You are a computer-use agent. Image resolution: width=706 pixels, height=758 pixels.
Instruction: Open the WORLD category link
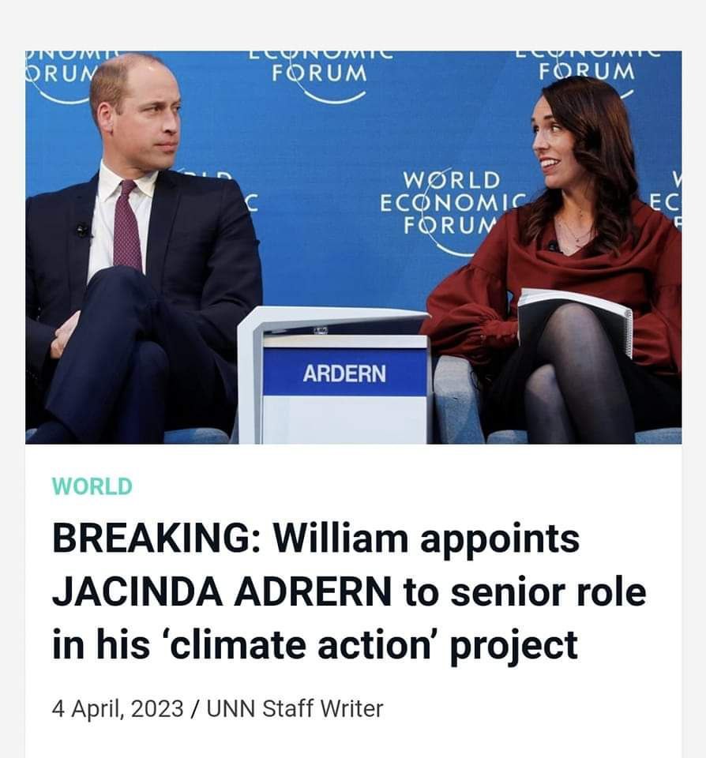[x=92, y=486]
